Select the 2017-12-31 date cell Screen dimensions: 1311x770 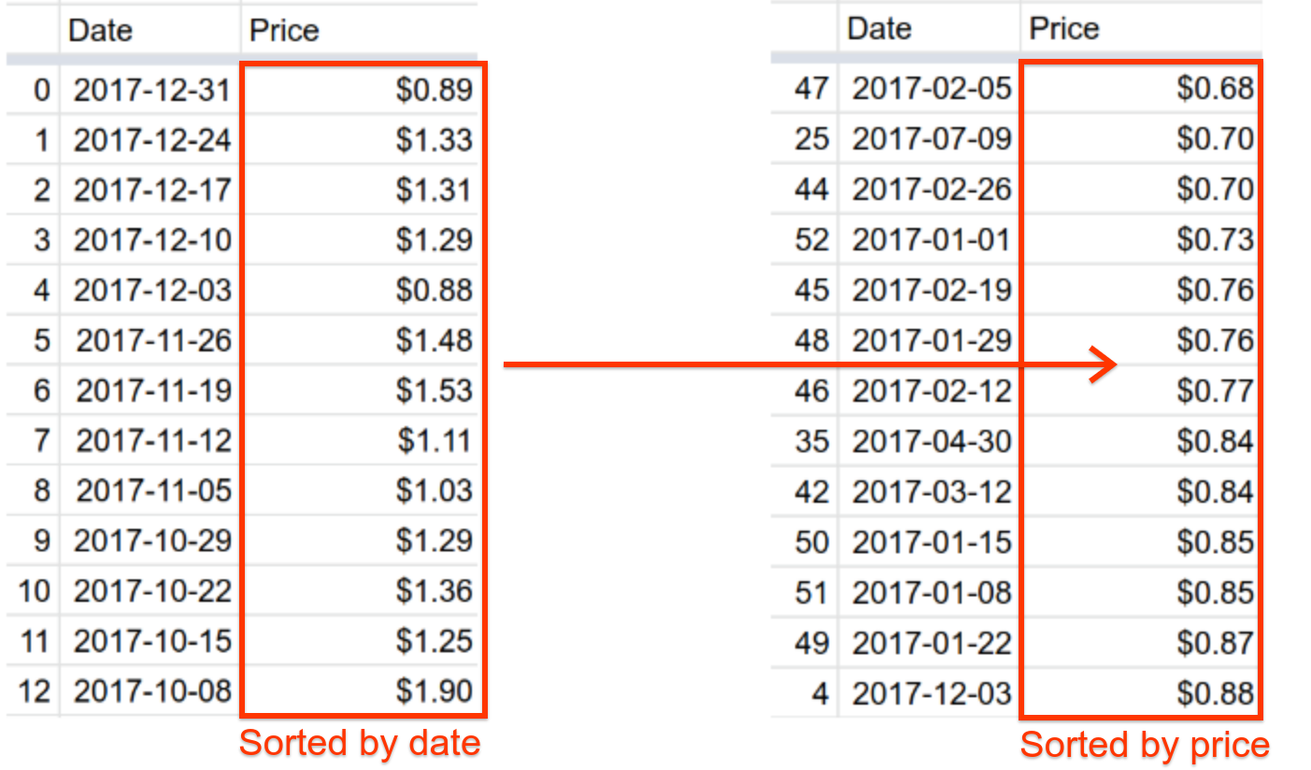[152, 90]
